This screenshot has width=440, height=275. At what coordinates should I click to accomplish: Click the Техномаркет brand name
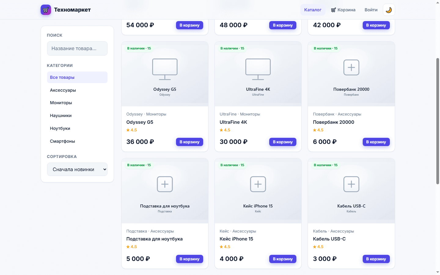pos(72,10)
